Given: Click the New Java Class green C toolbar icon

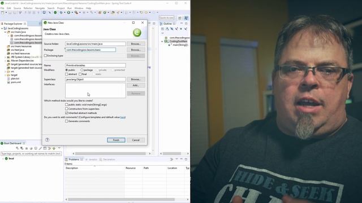Looking at the screenshot, I should click(105, 12).
